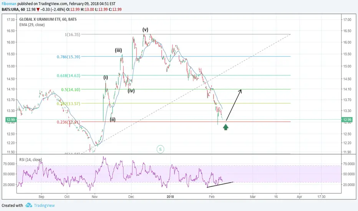Click the O:12.99 open value in header
The image size is (358, 211).
point(73,10)
